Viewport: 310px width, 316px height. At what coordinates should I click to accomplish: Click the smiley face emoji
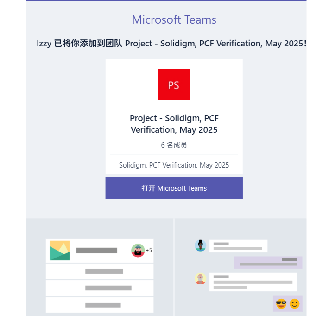tap(295, 303)
